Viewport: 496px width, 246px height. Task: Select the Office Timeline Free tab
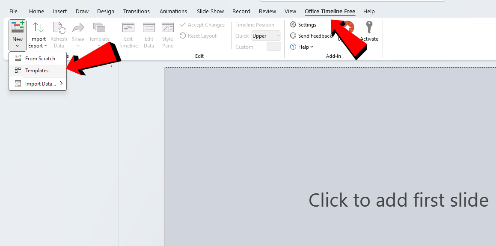[330, 12]
